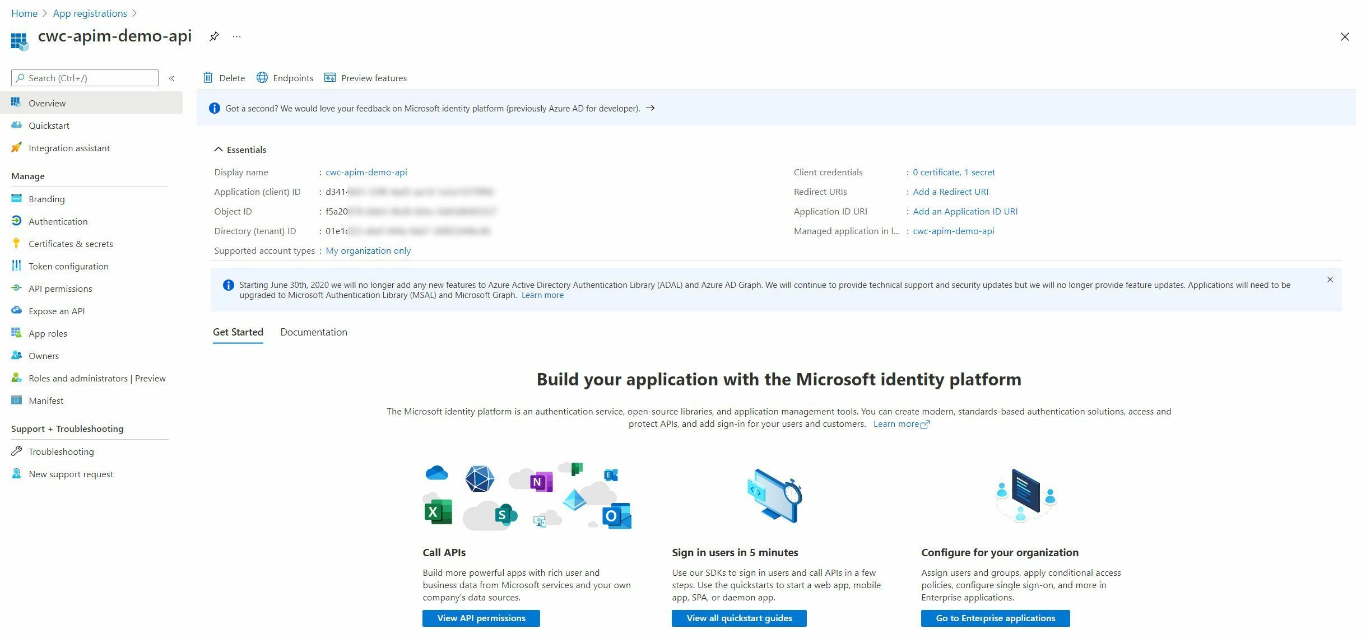Pin cwc-apim-demo-api to dashboard
Viewport: 1366px width, 638px height.
pos(213,36)
